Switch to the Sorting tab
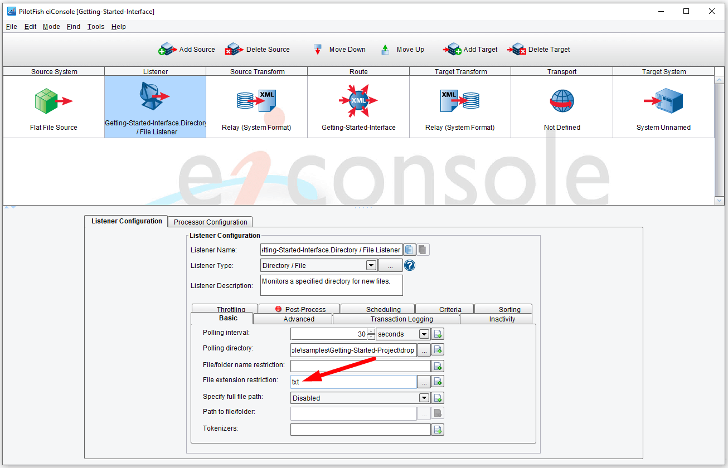This screenshot has width=728, height=468. click(x=504, y=309)
